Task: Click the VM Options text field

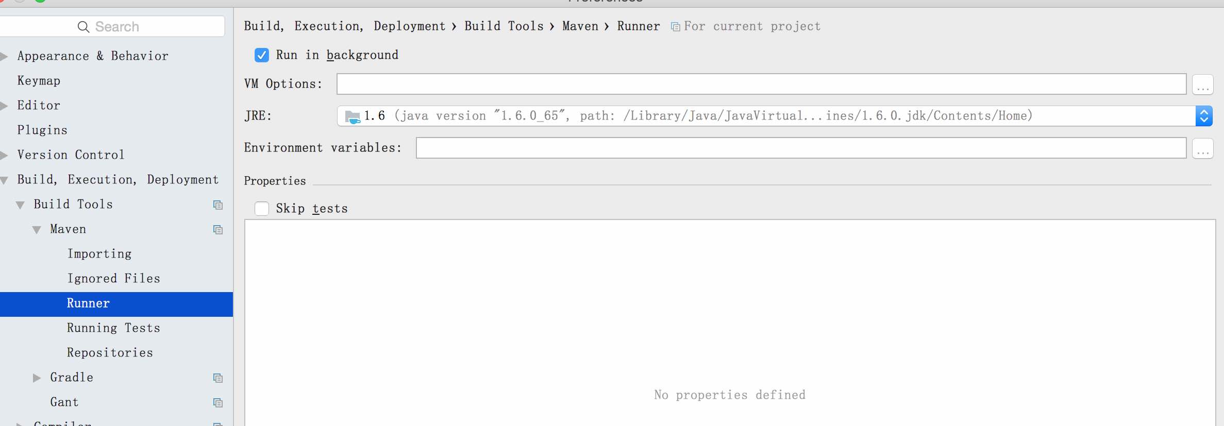Action: pyautogui.click(x=761, y=84)
